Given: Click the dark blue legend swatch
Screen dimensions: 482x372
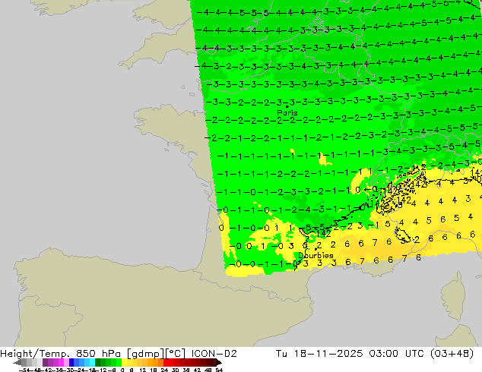Looking at the screenshot, I should [71, 363].
